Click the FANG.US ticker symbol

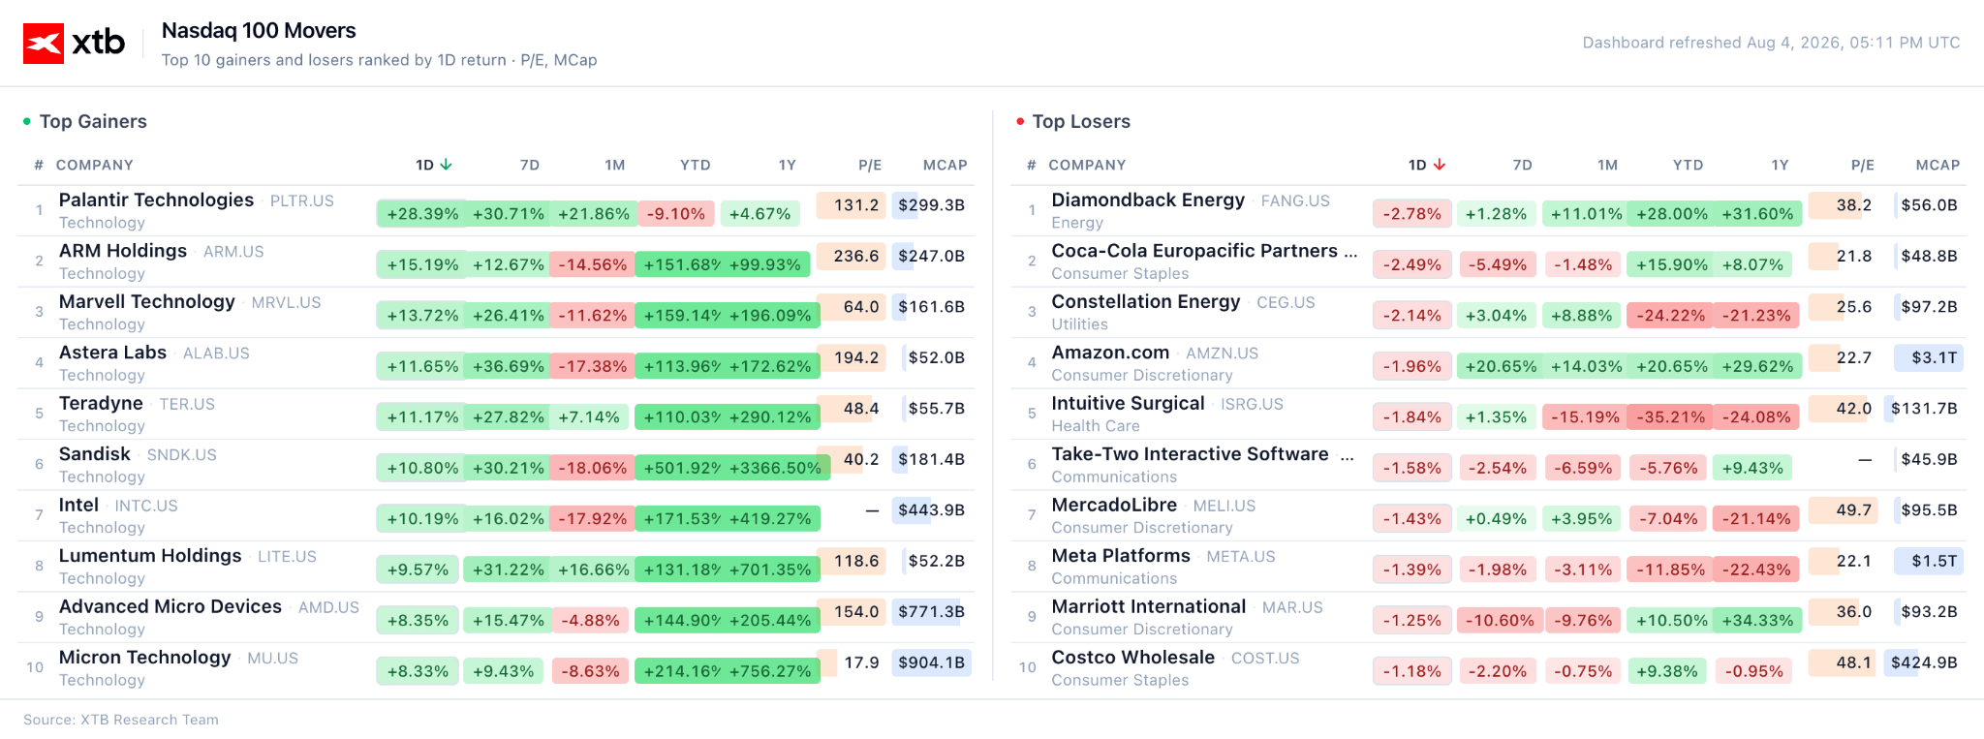(1295, 201)
